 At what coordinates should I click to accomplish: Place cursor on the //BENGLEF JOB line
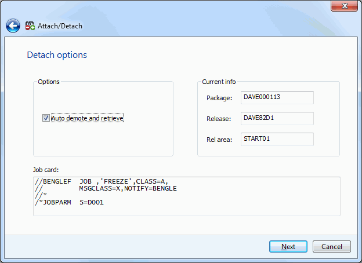tap(102, 181)
